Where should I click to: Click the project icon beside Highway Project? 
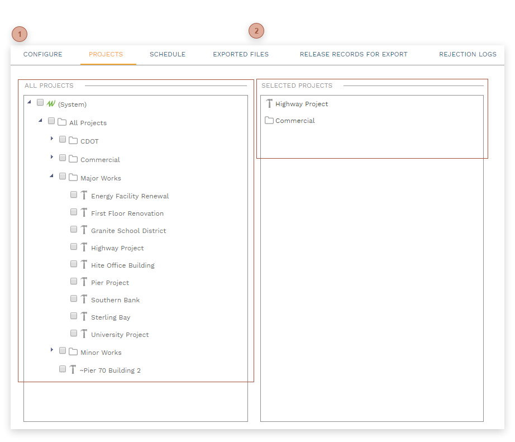[x=84, y=248]
